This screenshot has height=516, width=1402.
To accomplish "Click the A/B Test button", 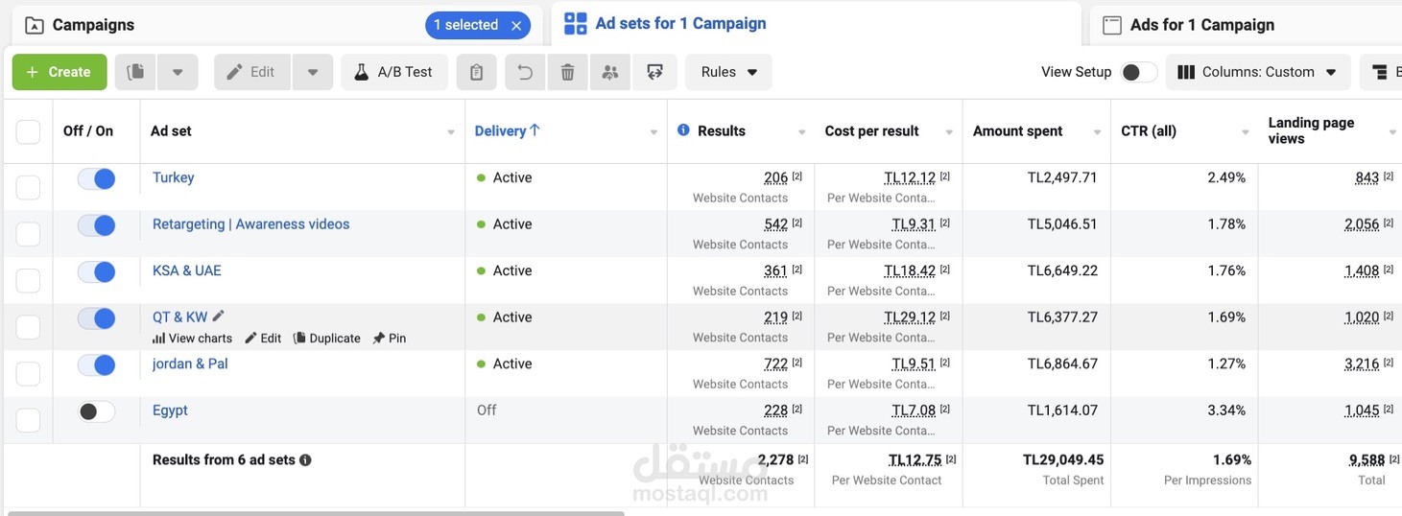I will tap(394, 72).
